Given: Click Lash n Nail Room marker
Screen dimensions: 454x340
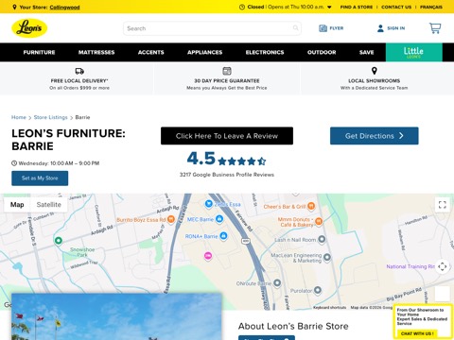Looking at the screenshot, I should coord(322,240).
